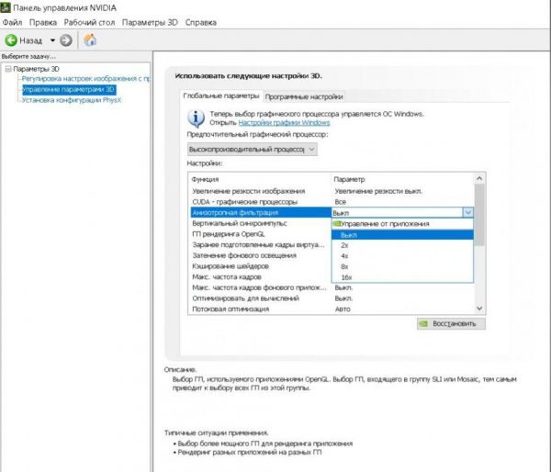Screen dimensions: 551x472
Task: Click settings list scroll down arrow
Action: point(479,309)
